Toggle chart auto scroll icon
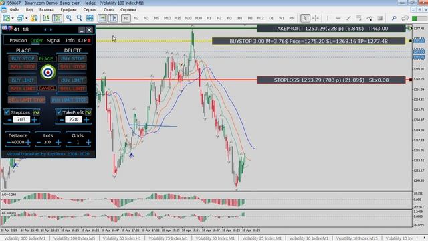The image size is (428, 241). click(102, 18)
